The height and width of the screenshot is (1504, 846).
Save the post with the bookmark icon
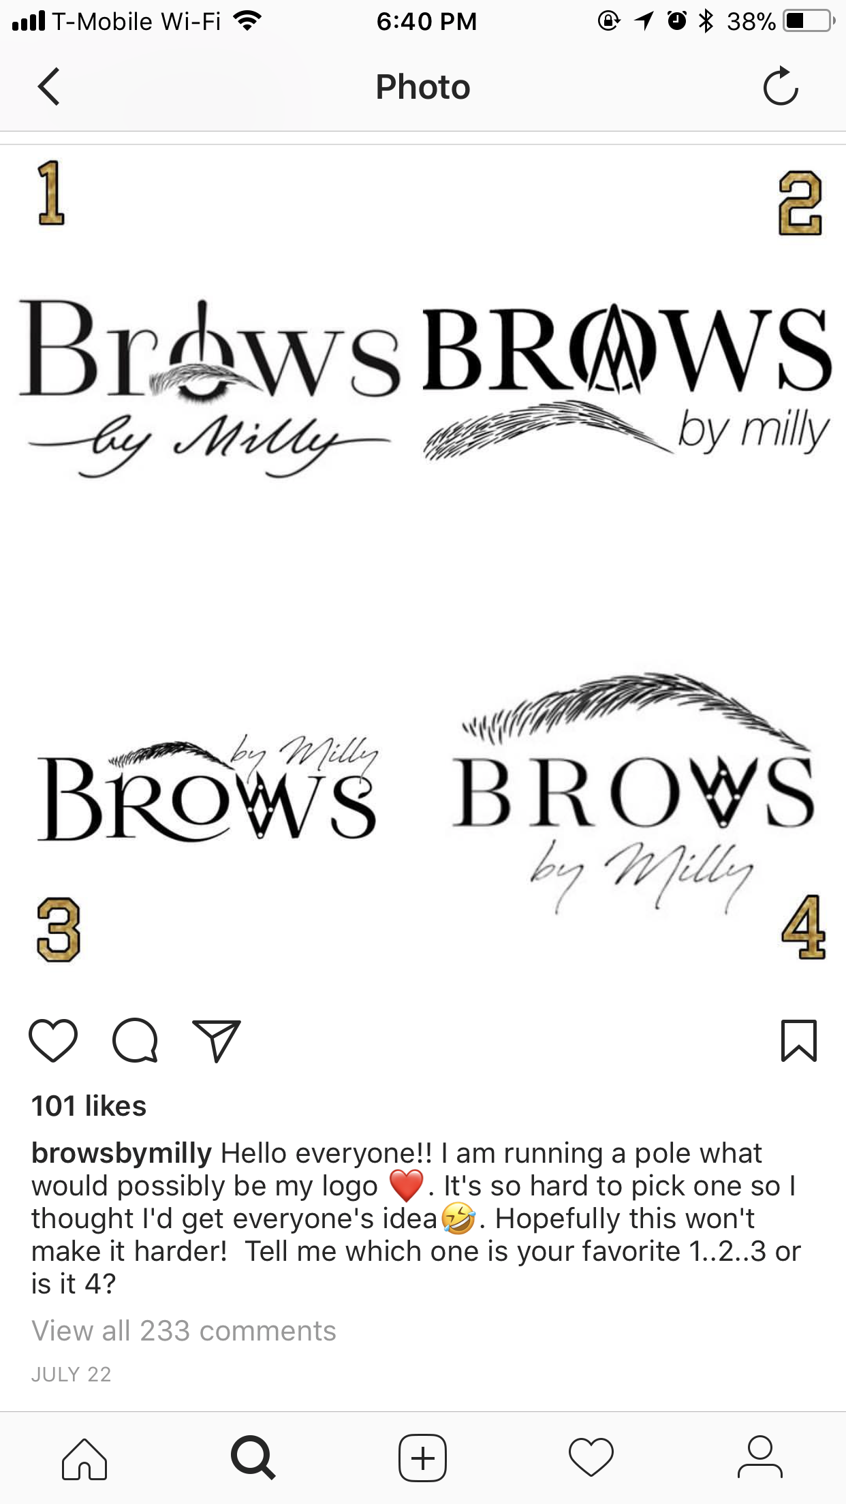coord(798,1040)
